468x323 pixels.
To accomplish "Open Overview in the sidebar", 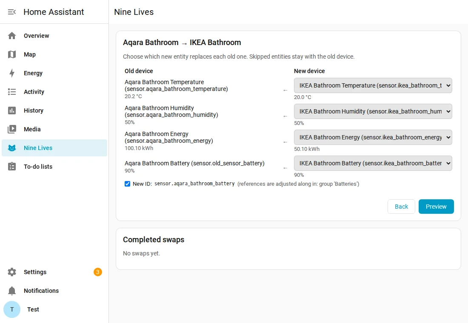I will (54, 36).
